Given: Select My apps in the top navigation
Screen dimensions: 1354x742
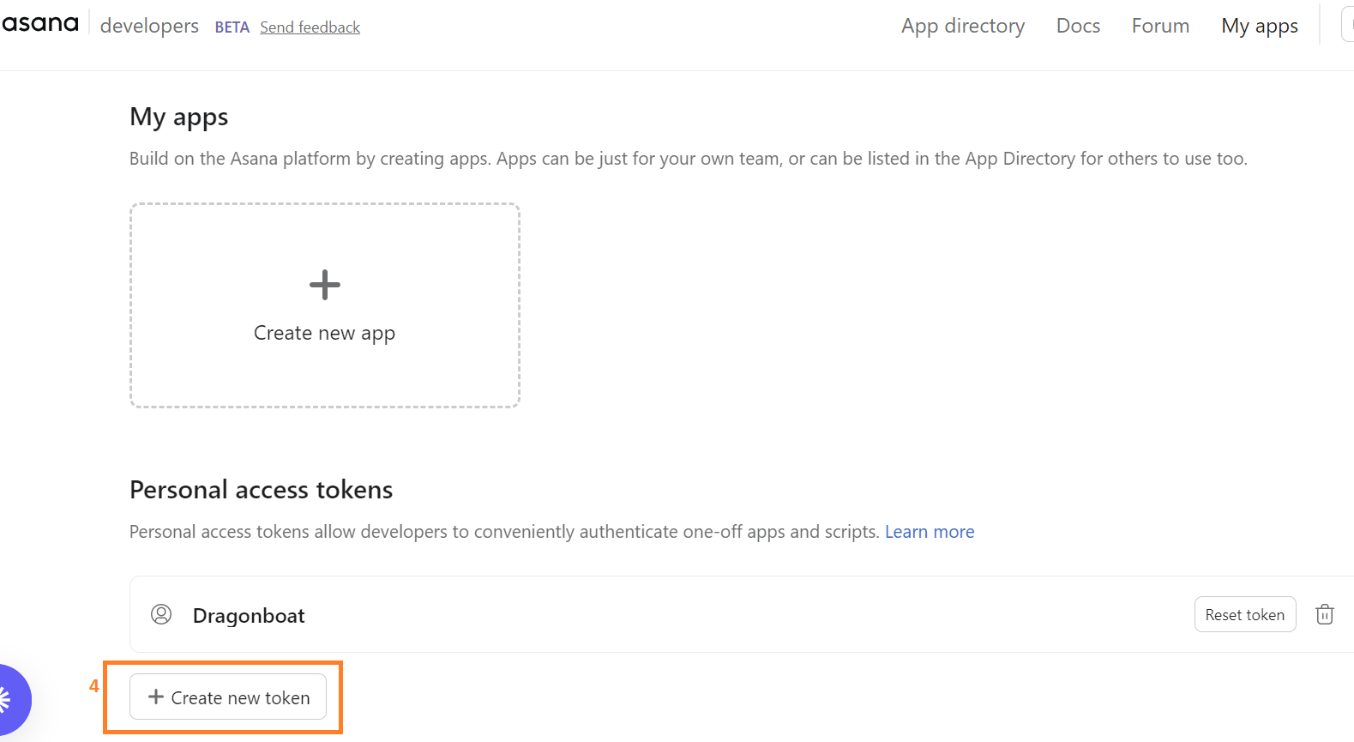Looking at the screenshot, I should pos(1260,26).
